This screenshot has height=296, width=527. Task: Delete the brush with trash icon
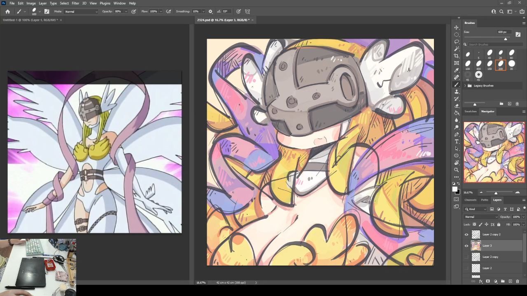(517, 104)
